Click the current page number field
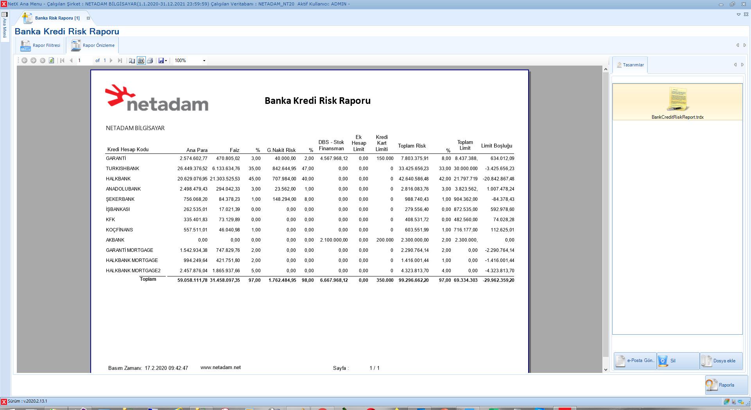 coord(84,61)
